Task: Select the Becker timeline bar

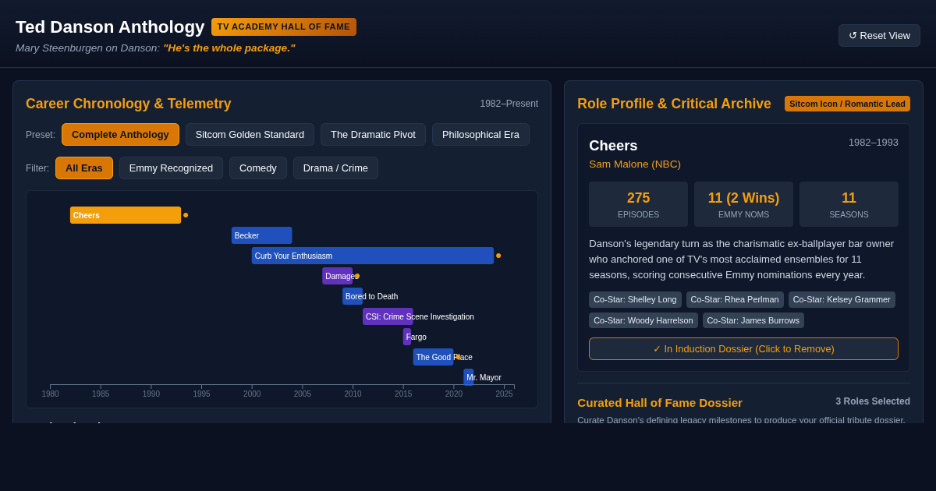Action: [261, 235]
